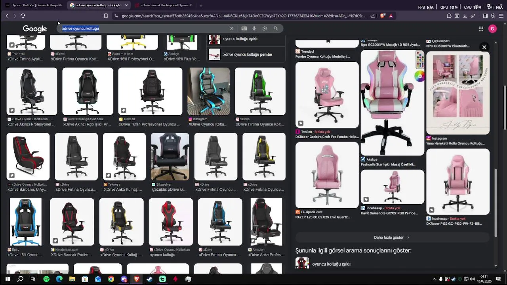Open the Brave main hamburger menu
The image size is (507, 285).
pyautogui.click(x=501, y=16)
